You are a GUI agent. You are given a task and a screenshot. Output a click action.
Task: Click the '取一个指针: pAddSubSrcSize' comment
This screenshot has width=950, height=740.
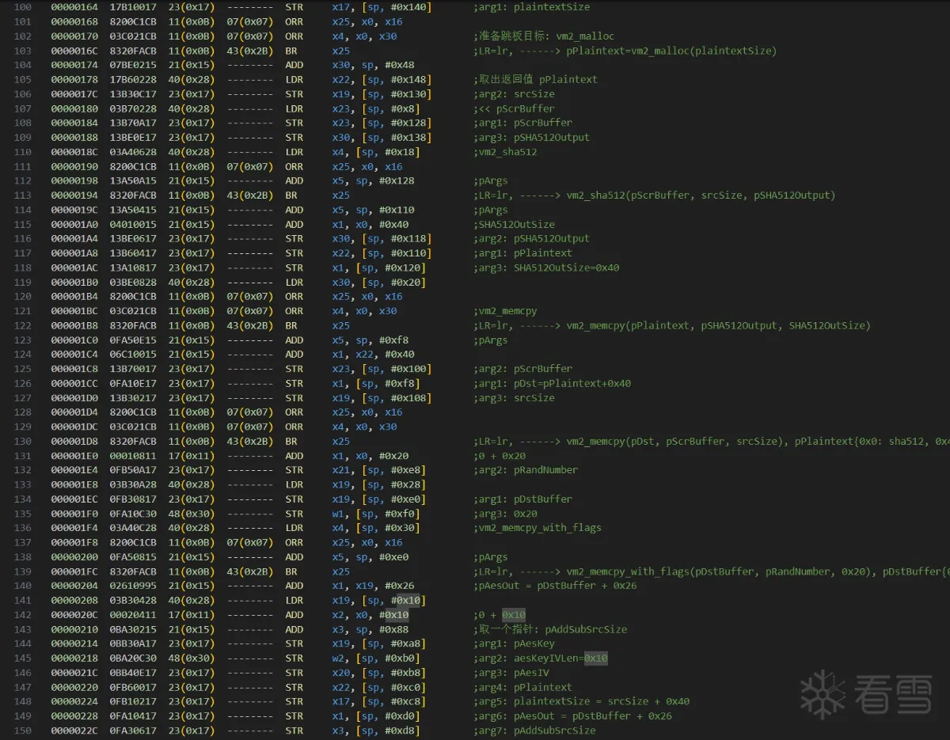pos(550,629)
